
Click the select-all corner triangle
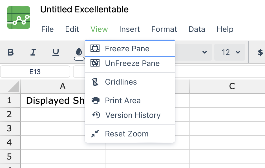pos(14,86)
